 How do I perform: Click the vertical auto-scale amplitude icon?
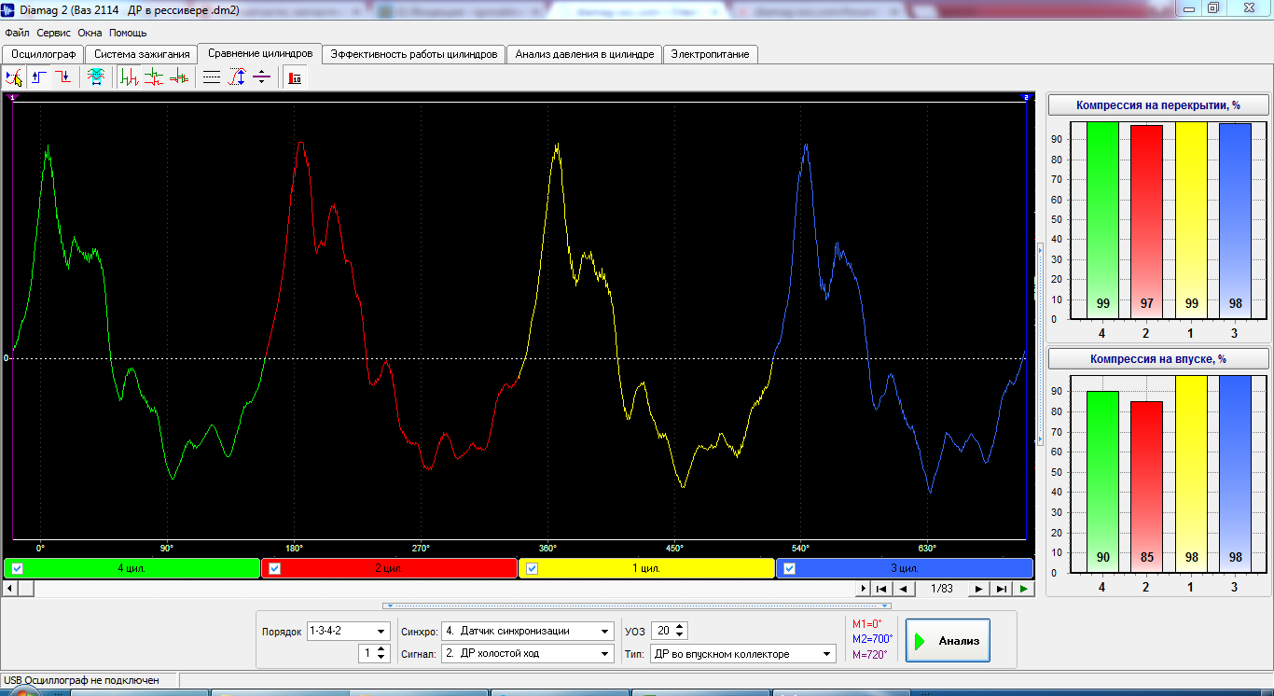pyautogui.click(x=237, y=77)
